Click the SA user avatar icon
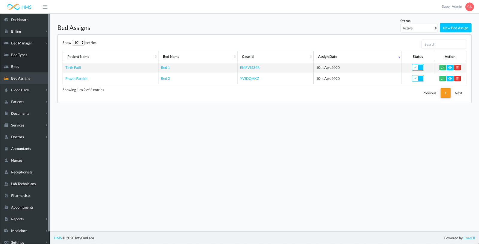 pyautogui.click(x=469, y=7)
